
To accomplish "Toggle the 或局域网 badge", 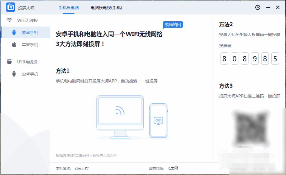I will coord(173,25).
